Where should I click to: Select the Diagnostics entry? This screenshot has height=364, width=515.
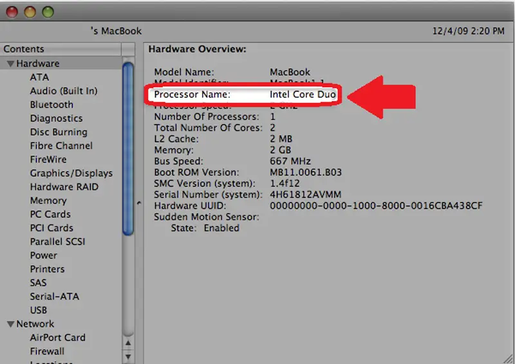click(56, 118)
